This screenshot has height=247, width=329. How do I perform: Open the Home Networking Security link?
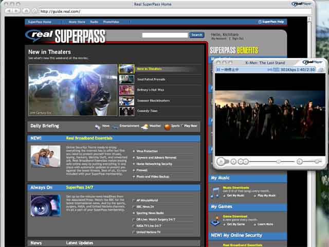[154, 164]
